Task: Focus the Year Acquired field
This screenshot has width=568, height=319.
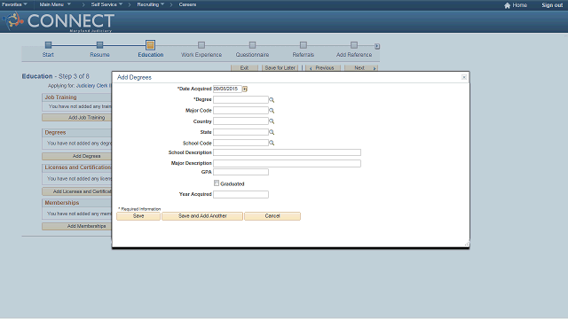Action: point(241,195)
